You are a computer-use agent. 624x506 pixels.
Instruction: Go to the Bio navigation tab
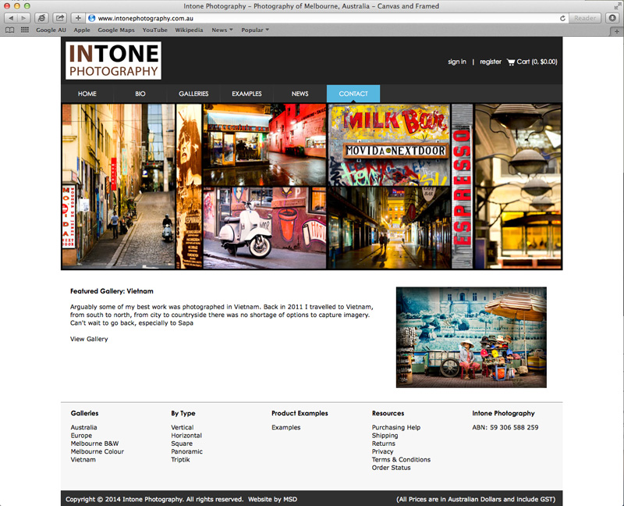coord(140,94)
